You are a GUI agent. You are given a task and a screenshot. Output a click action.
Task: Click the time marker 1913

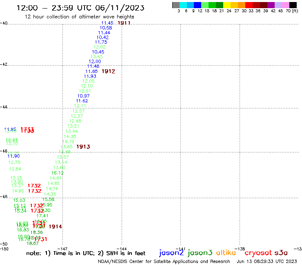pos(83,147)
